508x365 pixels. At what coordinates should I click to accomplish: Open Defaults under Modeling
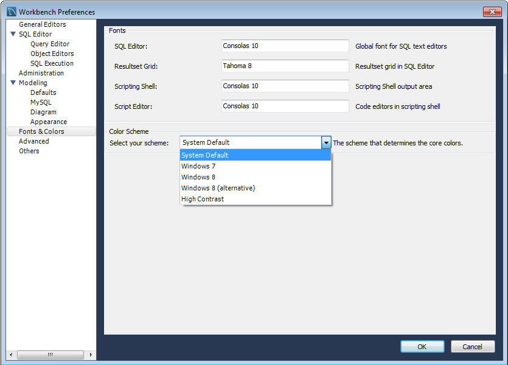(43, 92)
